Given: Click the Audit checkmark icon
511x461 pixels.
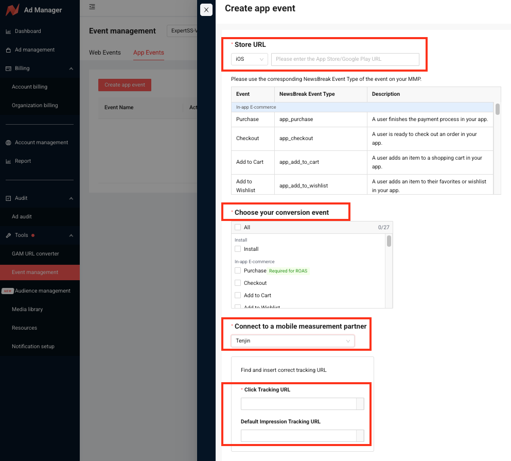Looking at the screenshot, I should coord(8,198).
